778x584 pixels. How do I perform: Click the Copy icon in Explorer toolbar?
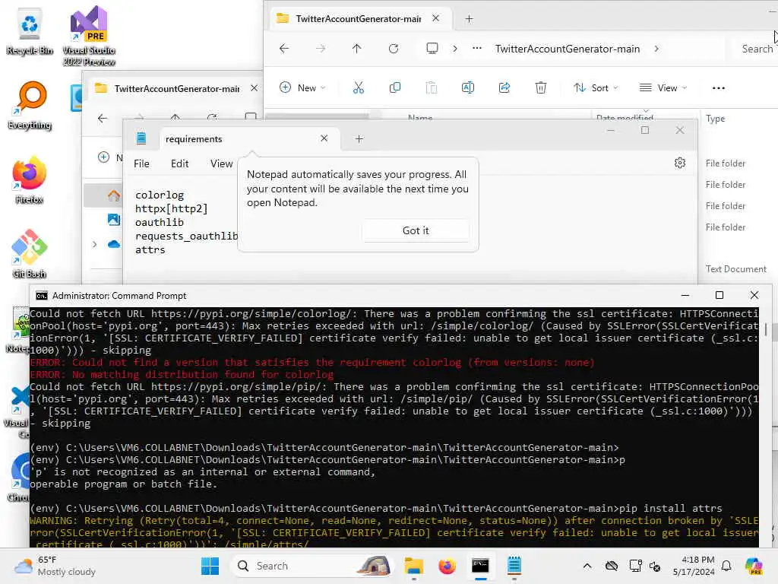[x=395, y=88]
